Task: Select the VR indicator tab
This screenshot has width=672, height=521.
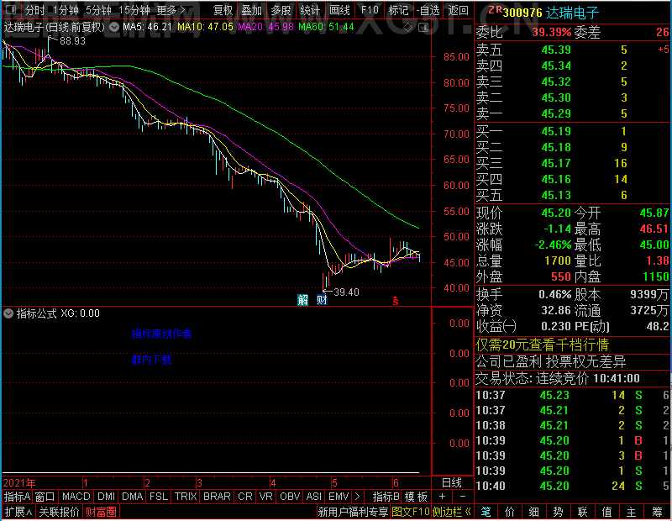Action: click(265, 497)
